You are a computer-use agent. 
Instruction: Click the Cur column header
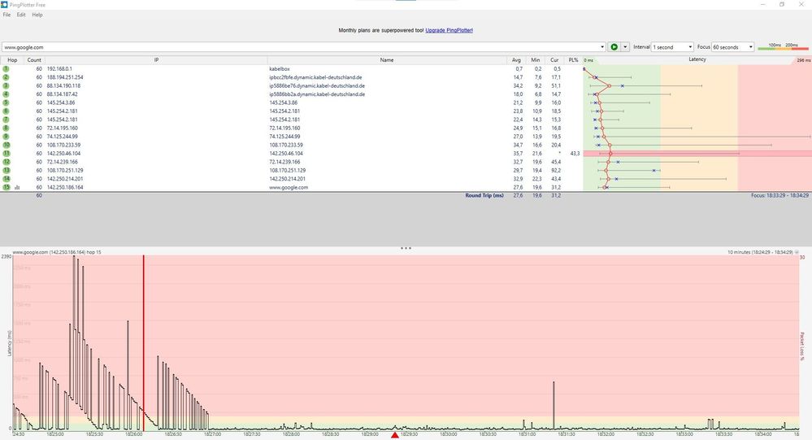(554, 60)
